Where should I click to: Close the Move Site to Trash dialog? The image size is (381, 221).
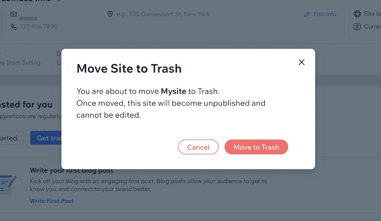click(x=301, y=62)
